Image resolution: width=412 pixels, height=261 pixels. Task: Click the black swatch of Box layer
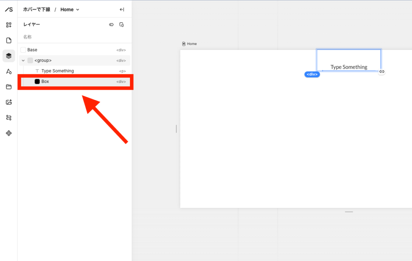[x=37, y=82]
